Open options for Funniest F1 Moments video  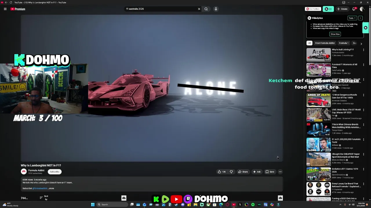click(x=363, y=65)
